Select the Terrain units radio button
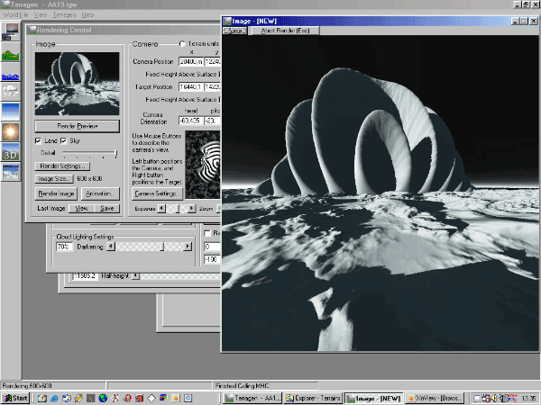This screenshot has height=405, width=541. tap(183, 44)
